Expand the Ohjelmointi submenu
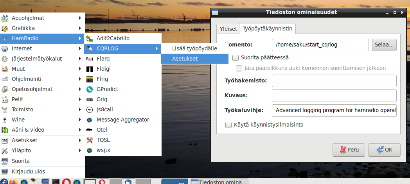410x184 pixels. [x=42, y=79]
